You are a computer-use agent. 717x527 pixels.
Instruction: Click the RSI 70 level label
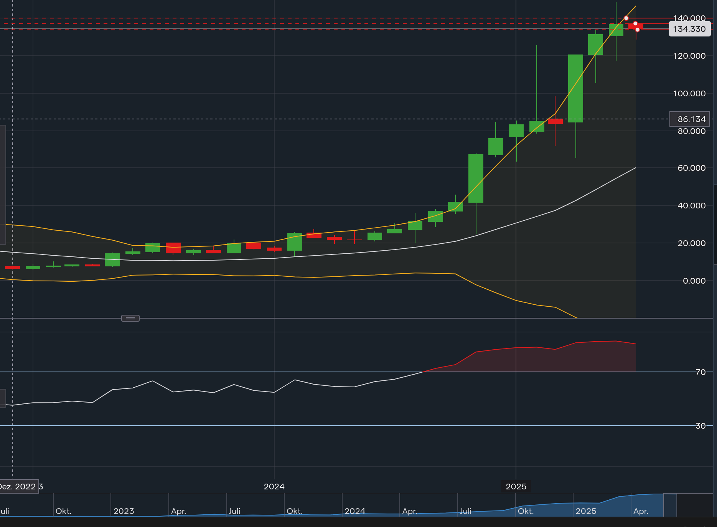(x=701, y=372)
